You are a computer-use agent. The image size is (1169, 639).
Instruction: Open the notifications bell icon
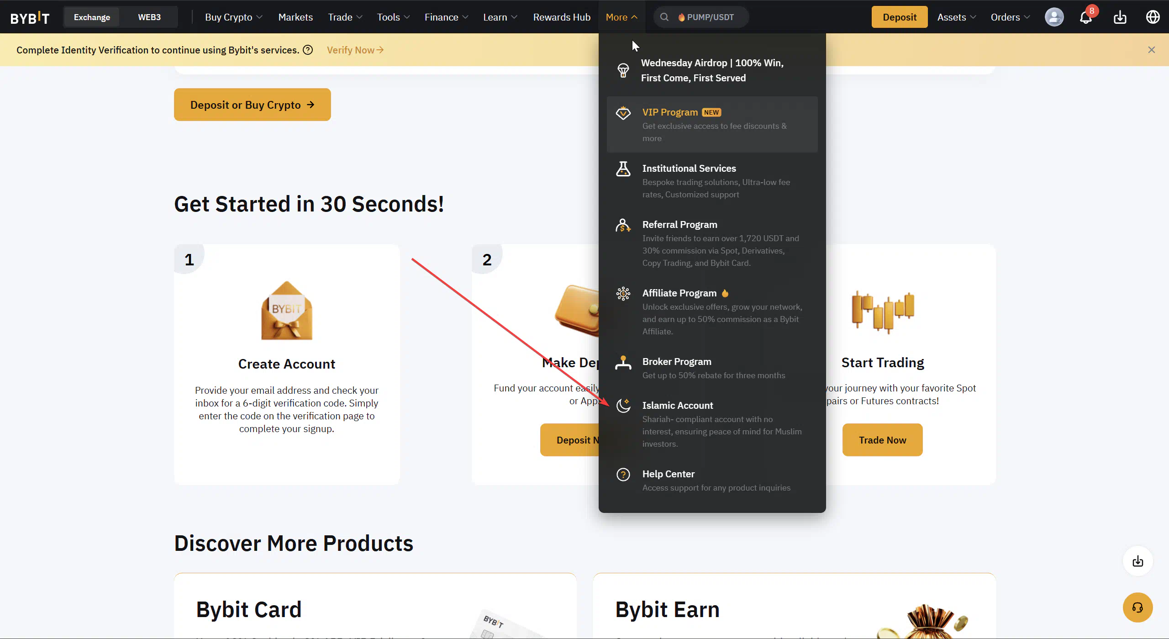(x=1085, y=17)
